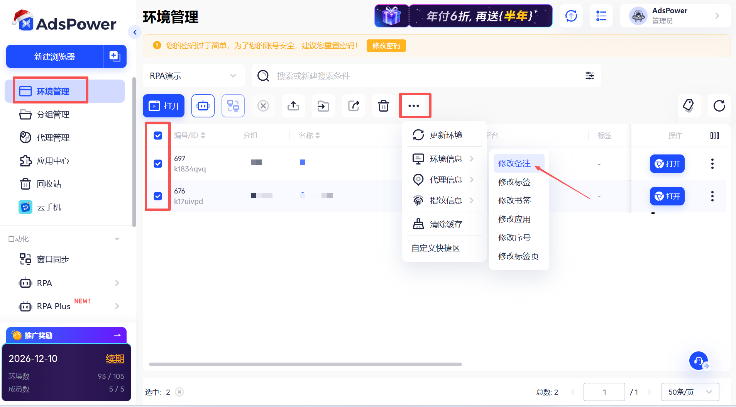Click the close-all environments icon in the toolbar
Image resolution: width=736 pixels, height=407 pixels.
click(263, 105)
